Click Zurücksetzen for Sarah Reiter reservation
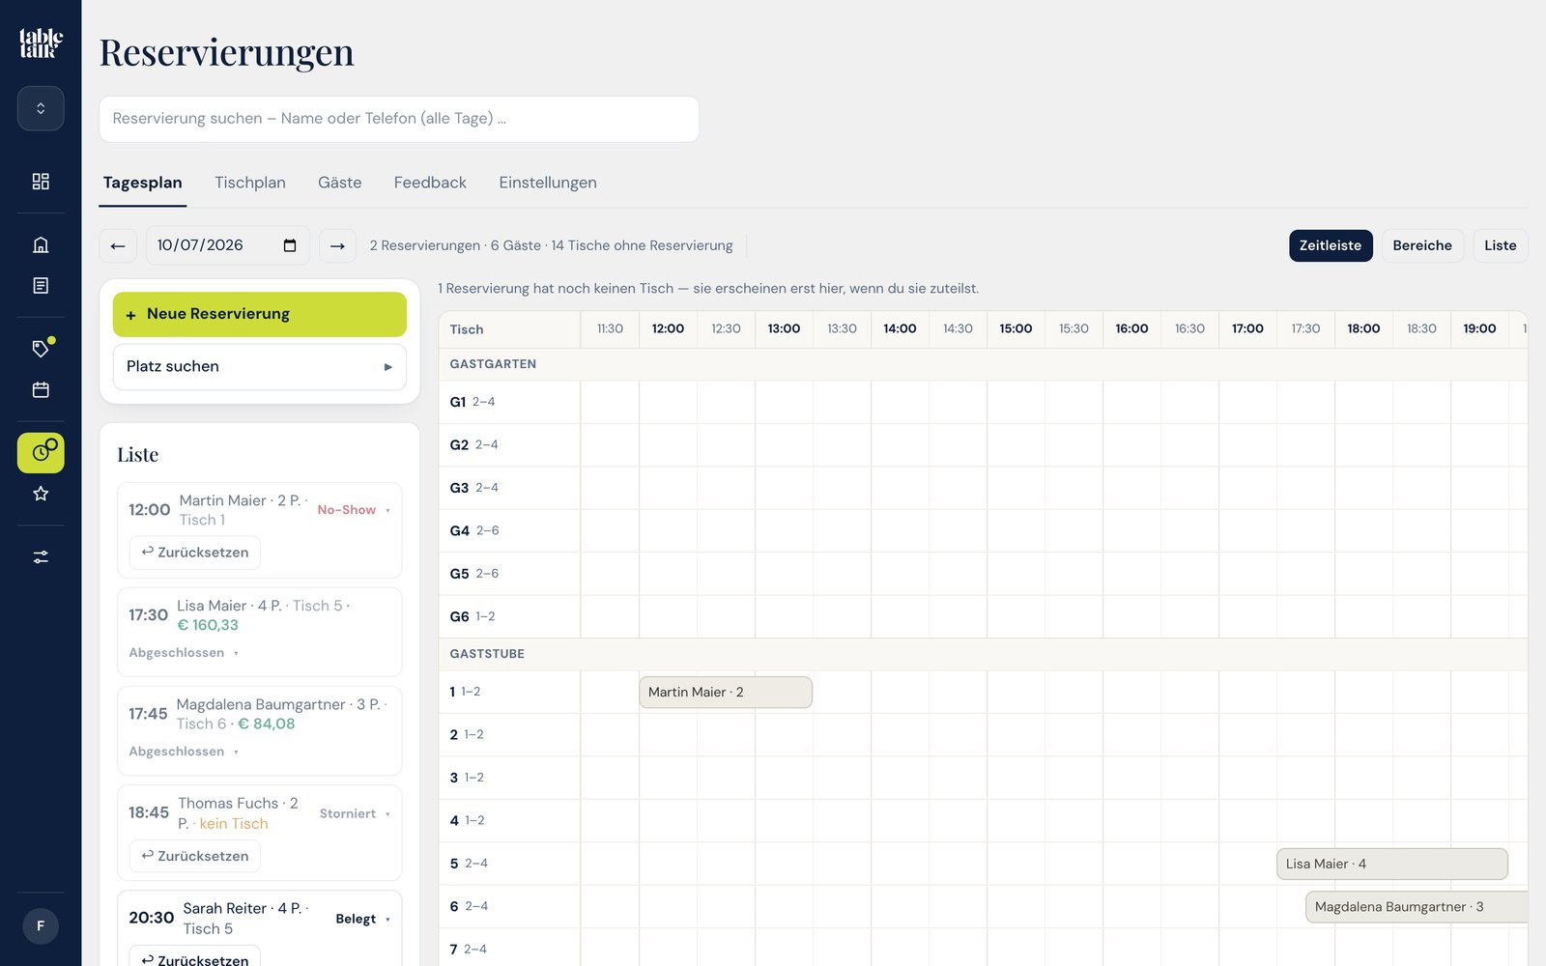 [195, 957]
